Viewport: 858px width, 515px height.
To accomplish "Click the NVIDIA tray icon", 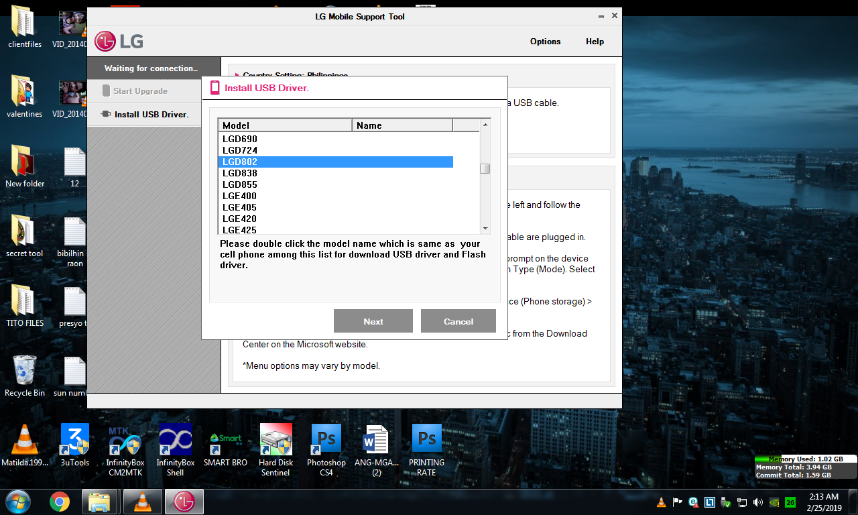I will [x=774, y=502].
